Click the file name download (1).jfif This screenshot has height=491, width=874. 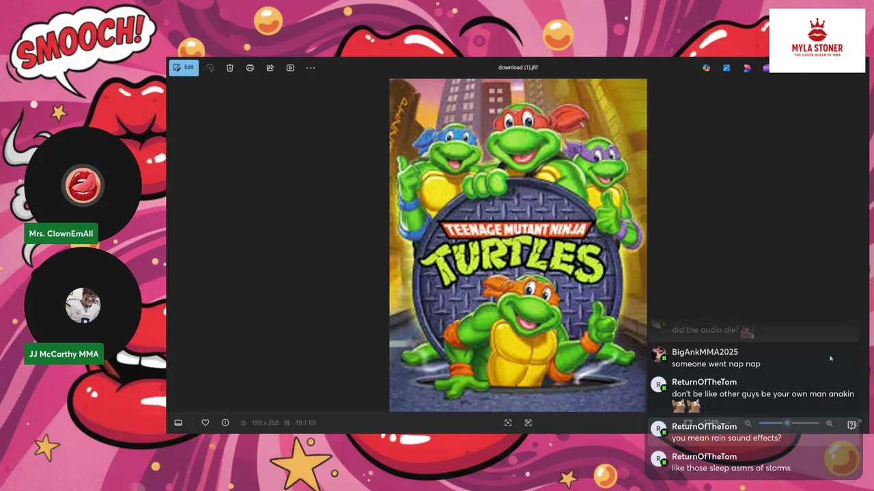pyautogui.click(x=518, y=68)
